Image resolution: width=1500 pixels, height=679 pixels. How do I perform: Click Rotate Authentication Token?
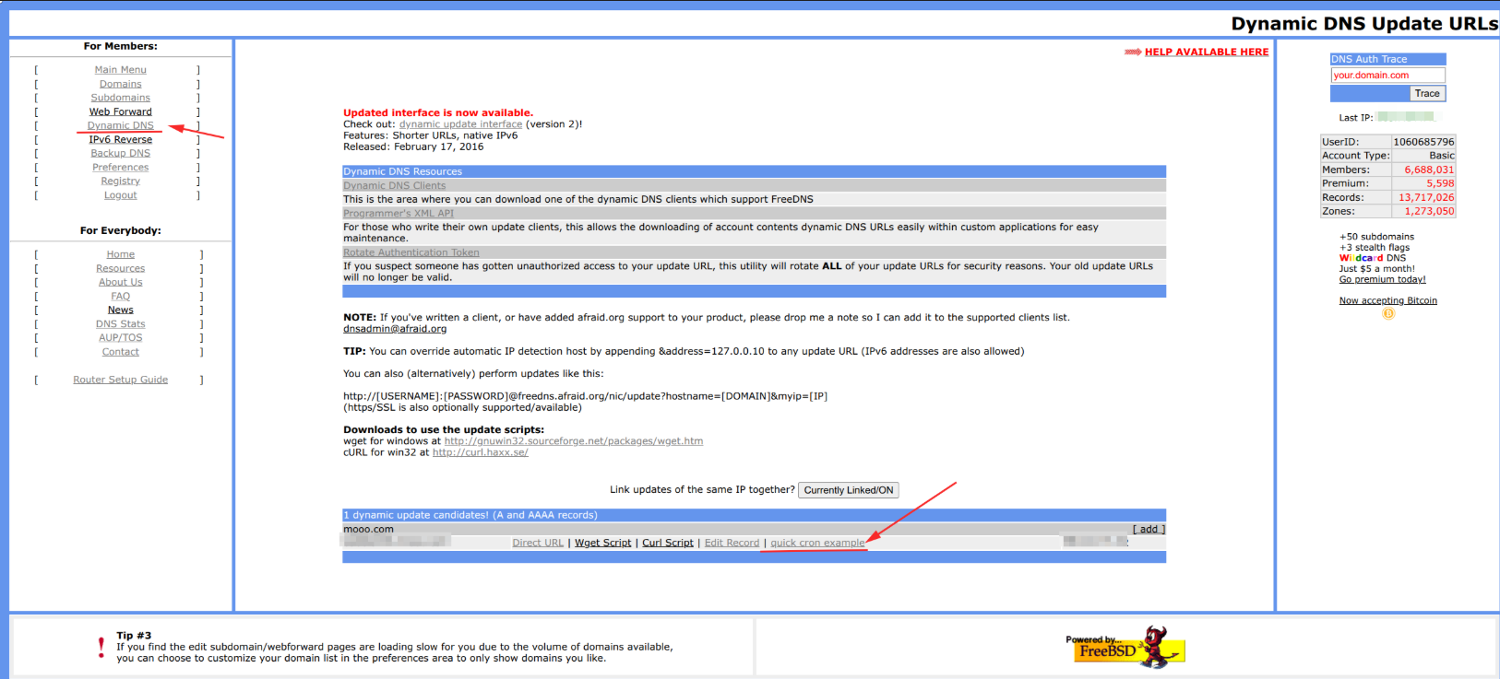tap(411, 252)
